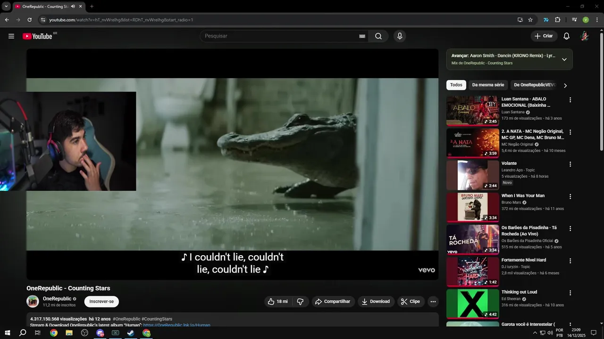Click the Criar create button
The width and height of the screenshot is (604, 339).
tap(544, 36)
